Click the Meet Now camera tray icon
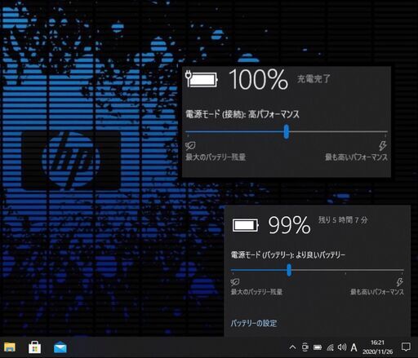This screenshot has width=418, height=358. point(305,347)
